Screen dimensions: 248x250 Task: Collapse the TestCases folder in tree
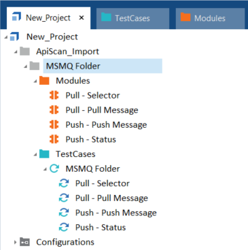click(x=35, y=155)
